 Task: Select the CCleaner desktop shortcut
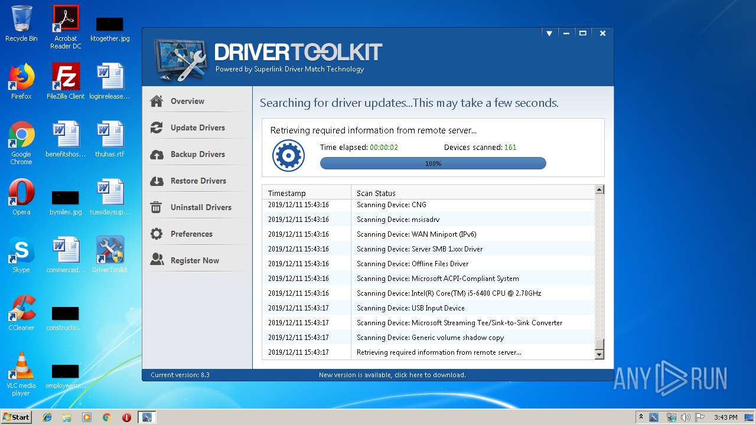point(21,313)
